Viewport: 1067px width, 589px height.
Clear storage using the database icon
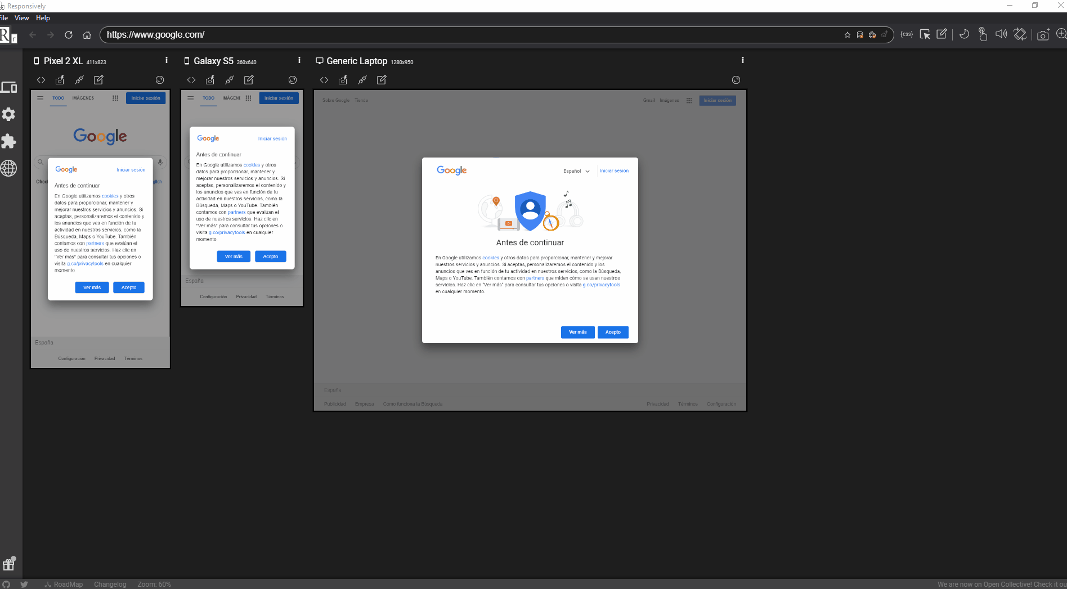click(860, 35)
